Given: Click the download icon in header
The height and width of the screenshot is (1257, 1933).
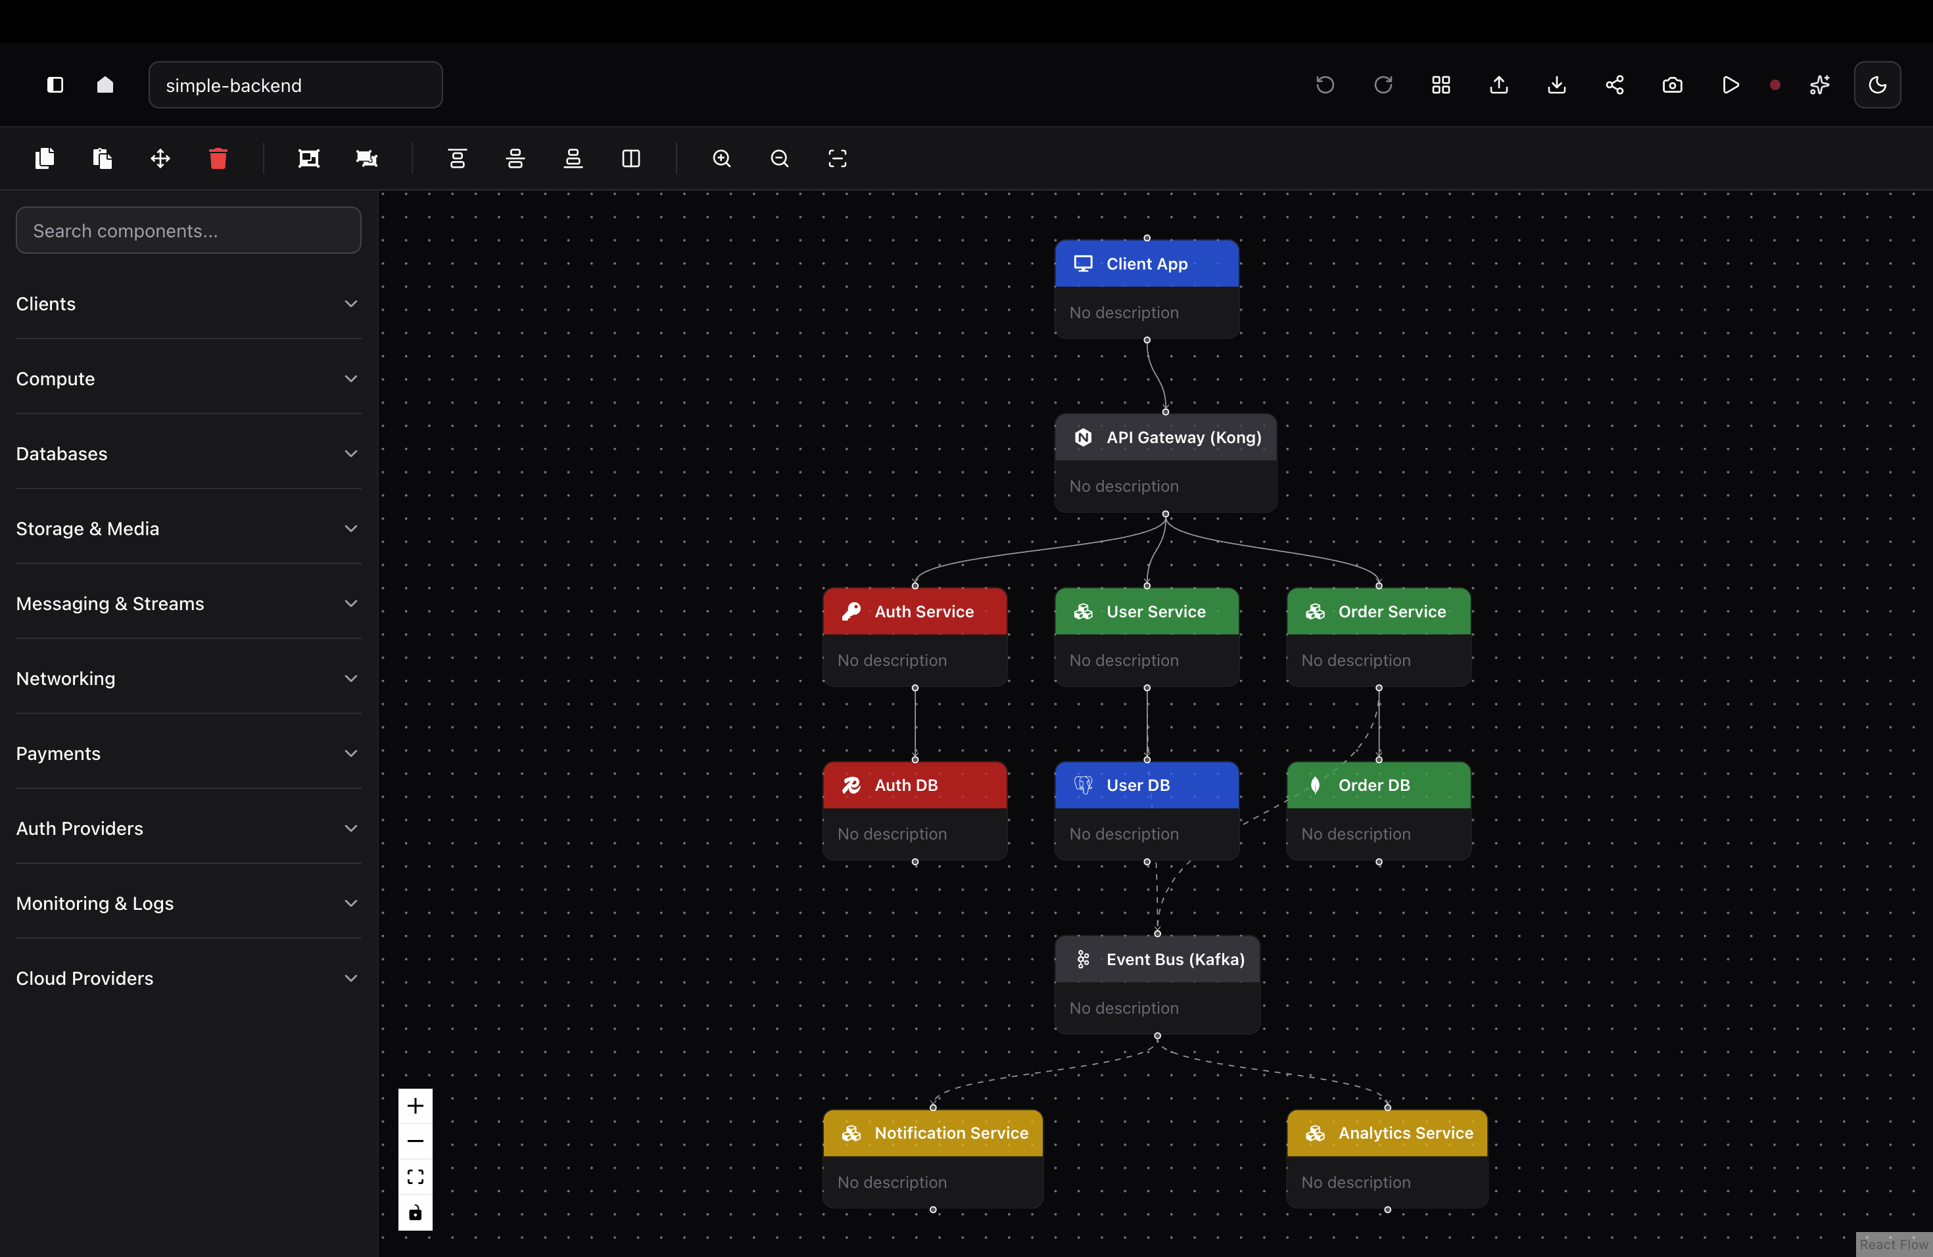Looking at the screenshot, I should click(1556, 85).
